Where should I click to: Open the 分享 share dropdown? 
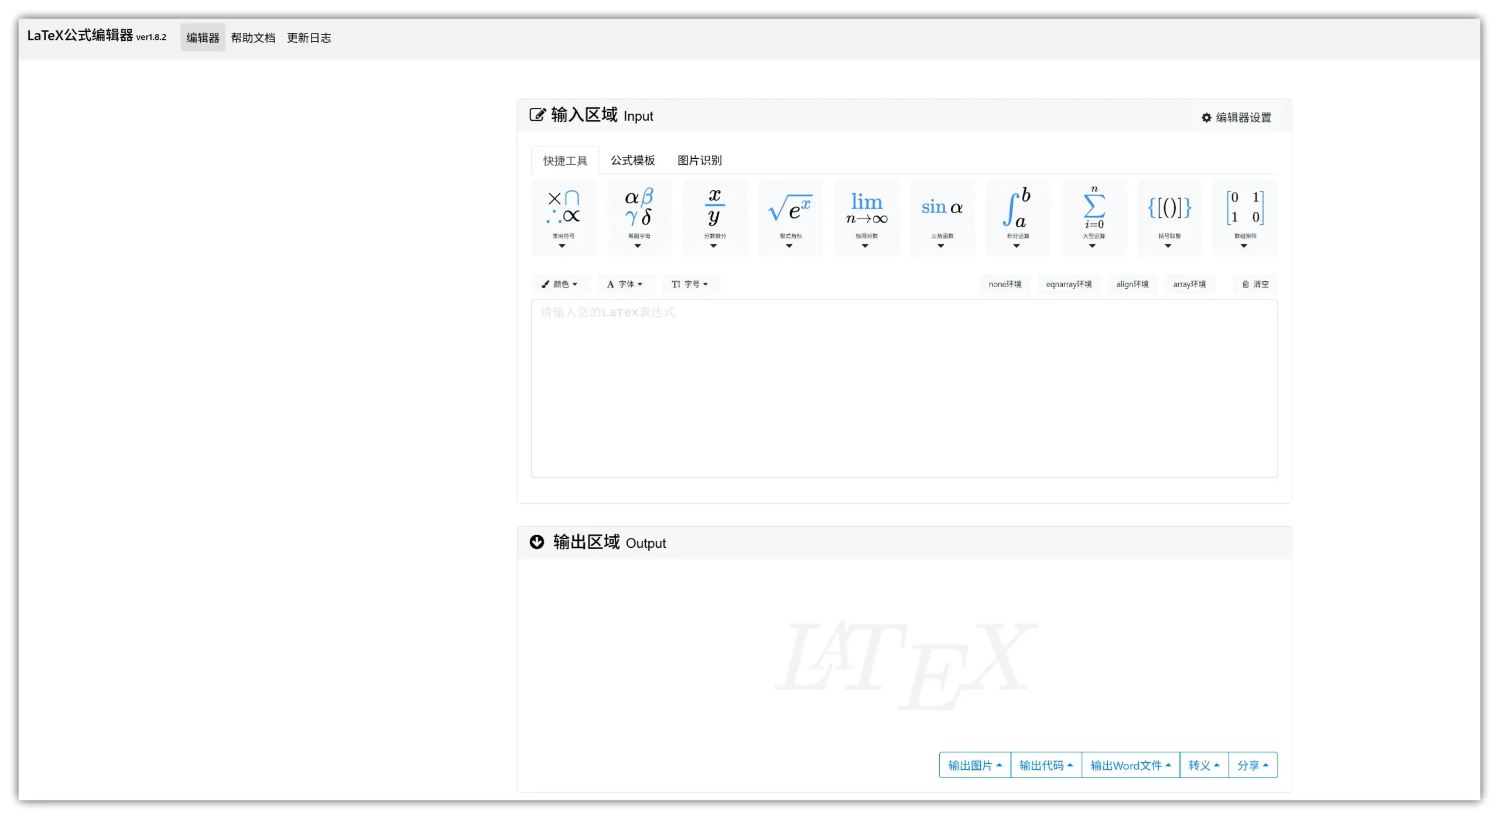tap(1252, 765)
